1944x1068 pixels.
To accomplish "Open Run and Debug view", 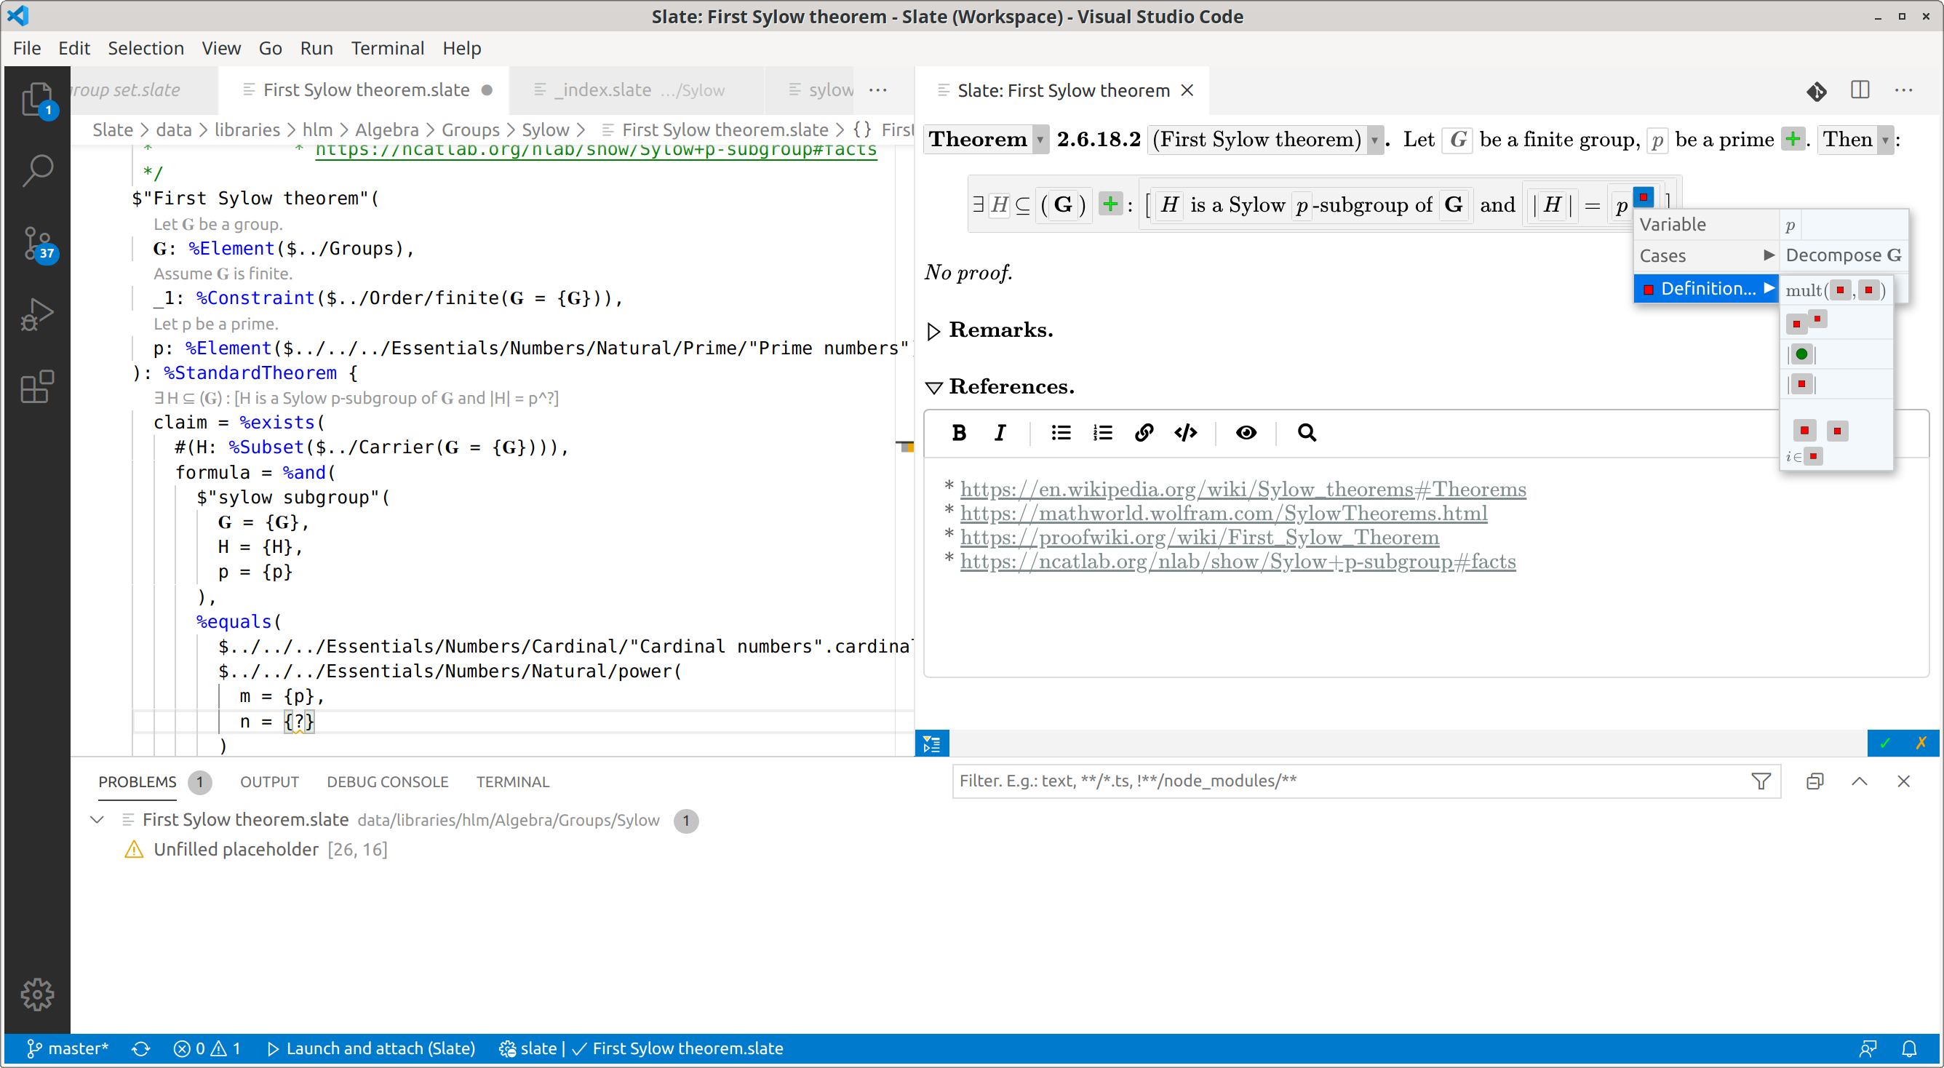I will pos(36,315).
